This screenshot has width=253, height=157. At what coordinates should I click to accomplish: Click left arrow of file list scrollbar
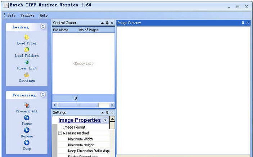55,105
